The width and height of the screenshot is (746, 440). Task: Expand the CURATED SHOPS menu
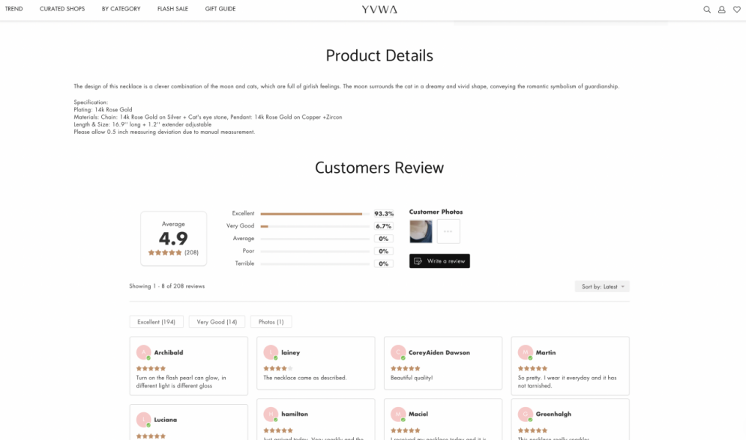coord(62,9)
